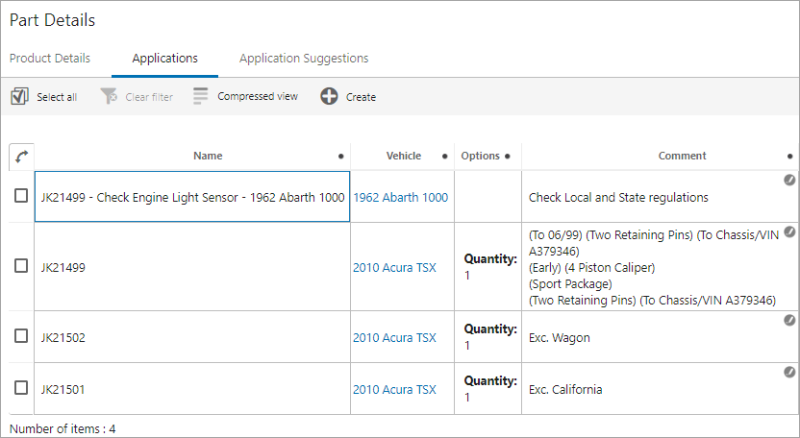Open the 2010 Acura TSX link in the JK21502 row

pyautogui.click(x=394, y=337)
